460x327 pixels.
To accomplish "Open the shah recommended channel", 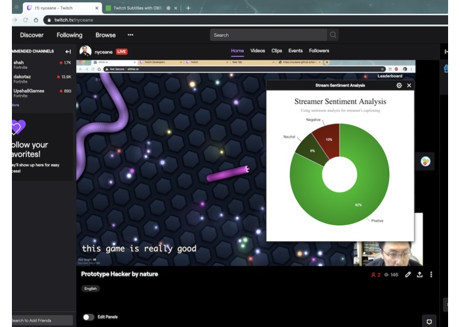I will pos(42,64).
